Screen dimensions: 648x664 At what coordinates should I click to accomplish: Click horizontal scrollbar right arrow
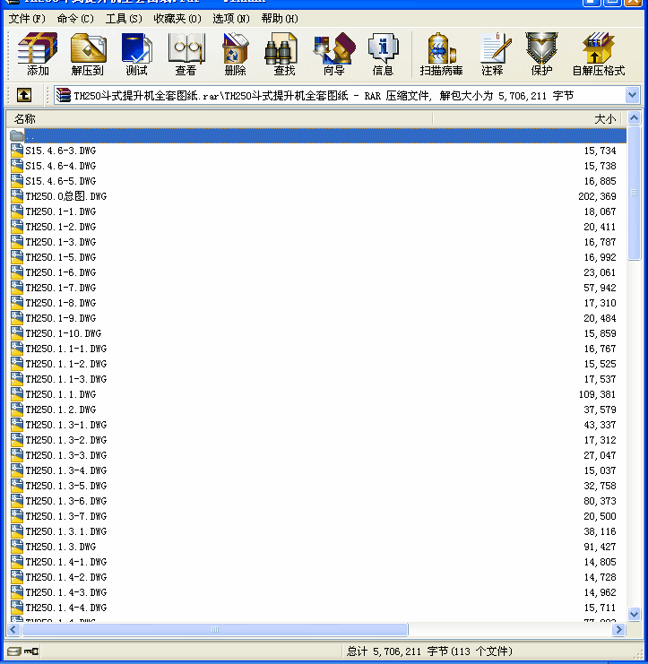tap(618, 630)
